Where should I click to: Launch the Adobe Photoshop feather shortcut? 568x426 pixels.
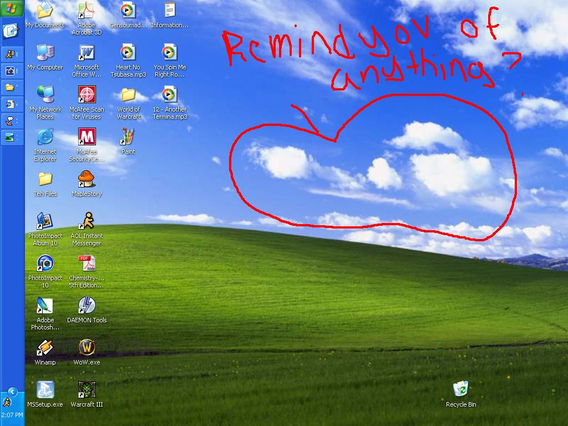click(45, 306)
